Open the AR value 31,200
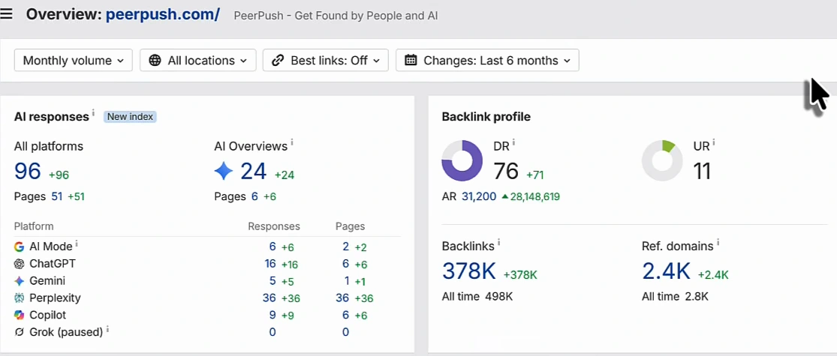 (x=479, y=196)
